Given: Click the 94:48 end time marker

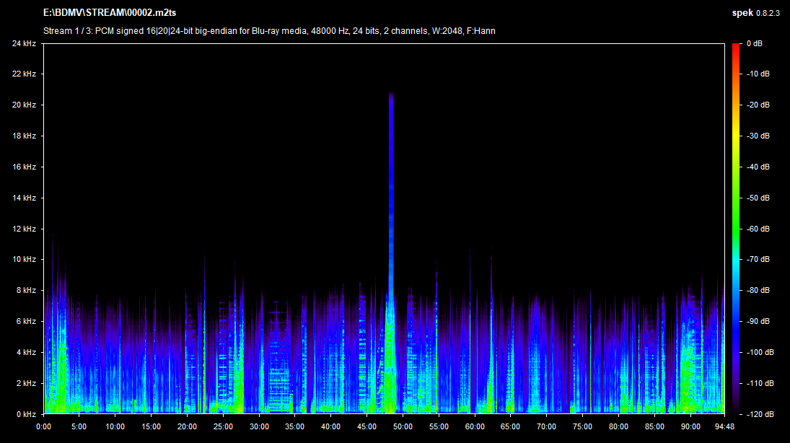Looking at the screenshot, I should [723, 426].
